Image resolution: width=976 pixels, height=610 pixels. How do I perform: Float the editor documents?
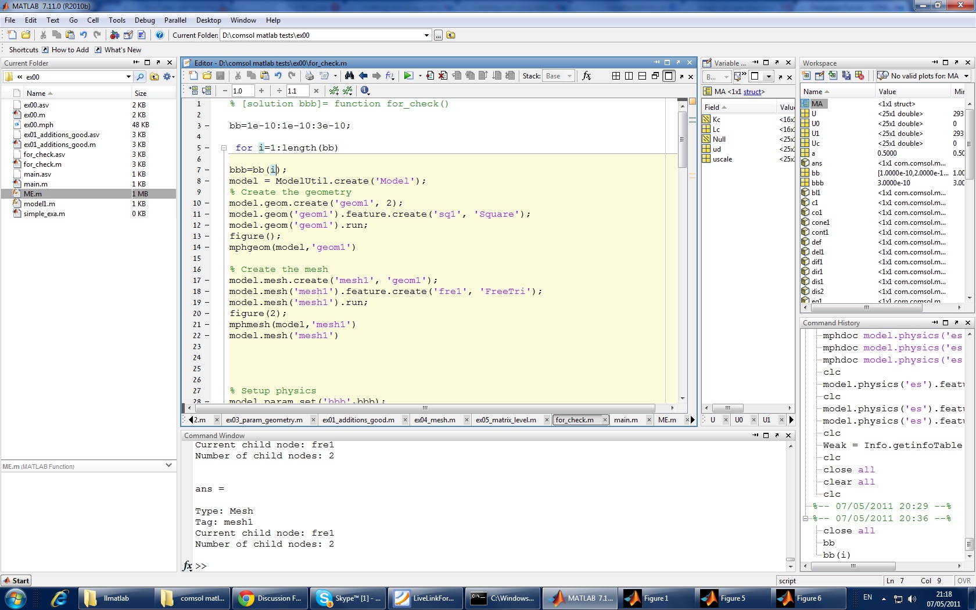click(655, 76)
